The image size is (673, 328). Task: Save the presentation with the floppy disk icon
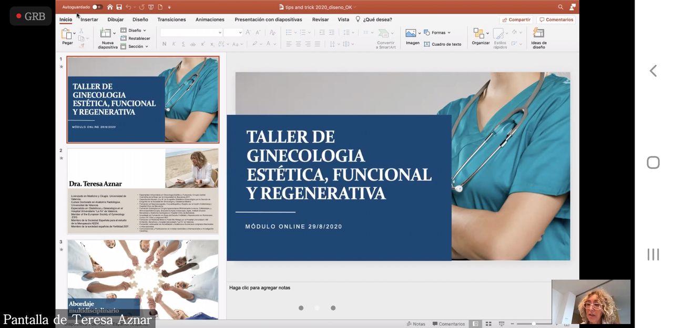click(119, 7)
